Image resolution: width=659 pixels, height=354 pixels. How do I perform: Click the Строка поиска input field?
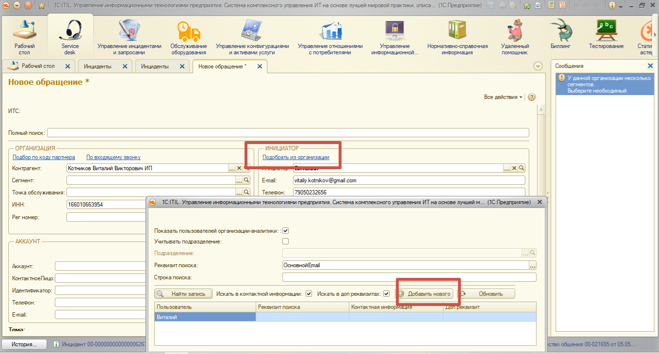point(409,277)
